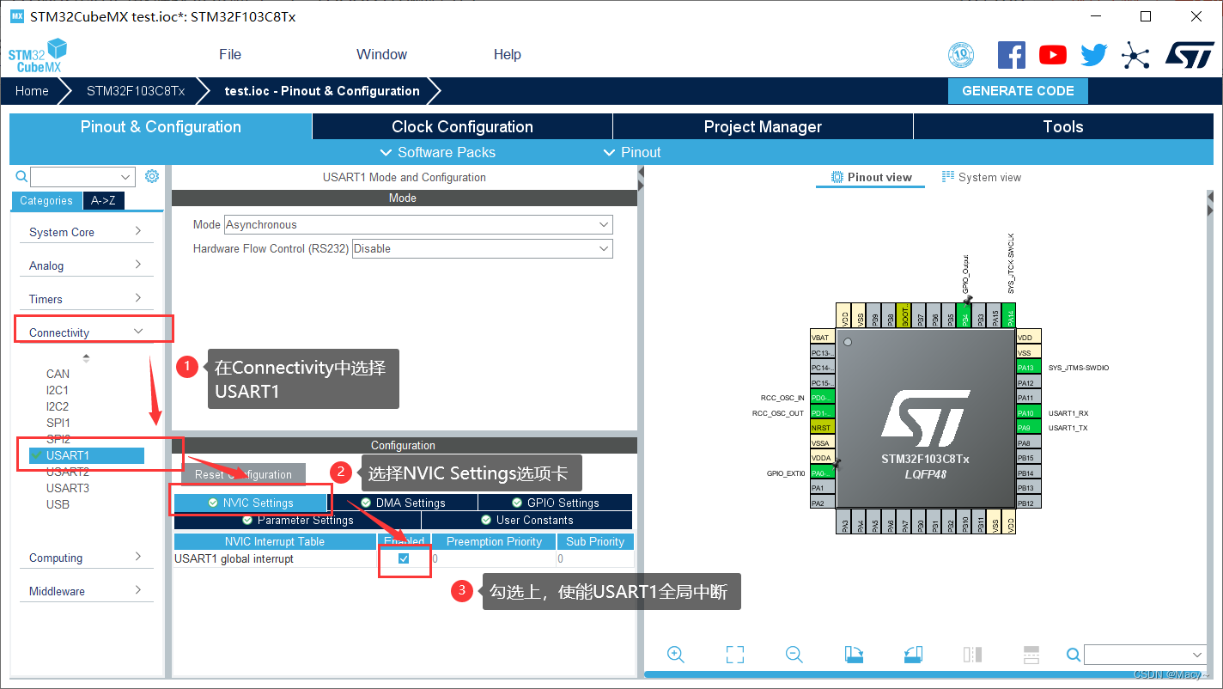Select SPI1 in Connectivity list
The height and width of the screenshot is (689, 1223).
click(58, 423)
